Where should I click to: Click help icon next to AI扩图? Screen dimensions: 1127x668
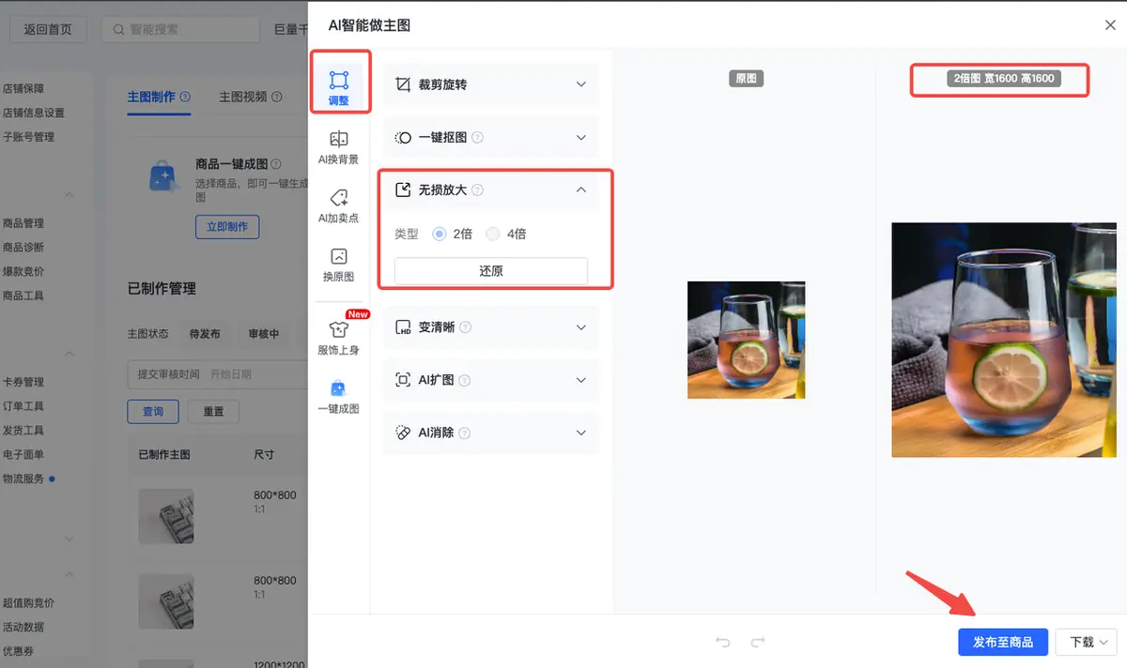464,380
